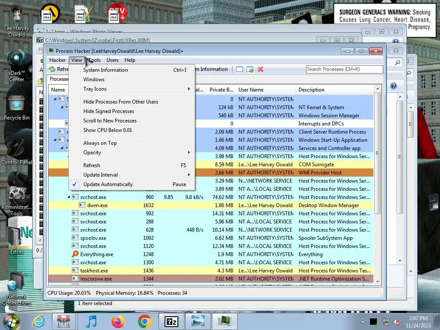Click the muted volume tray icon

(397, 322)
